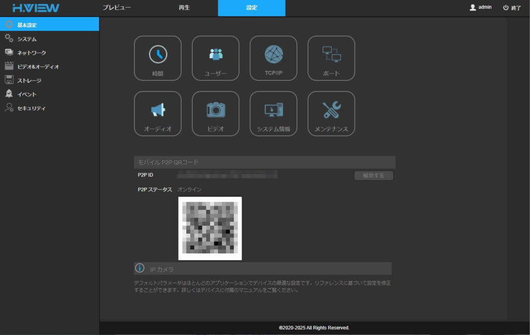
Task: Click the オンライン status text
Action: (x=189, y=189)
